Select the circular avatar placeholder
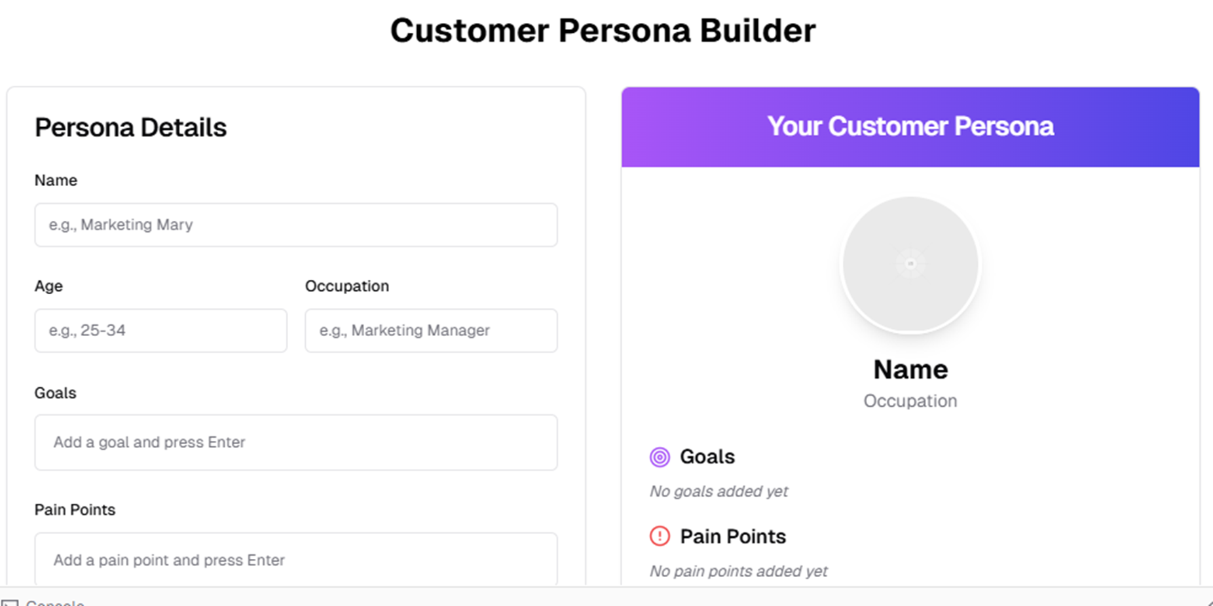Image resolution: width=1213 pixels, height=606 pixels. 910,265
